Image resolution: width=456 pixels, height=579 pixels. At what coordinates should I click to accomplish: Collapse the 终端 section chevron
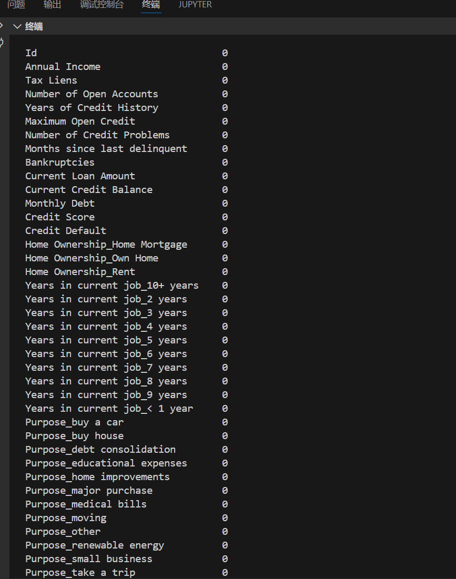coord(17,26)
